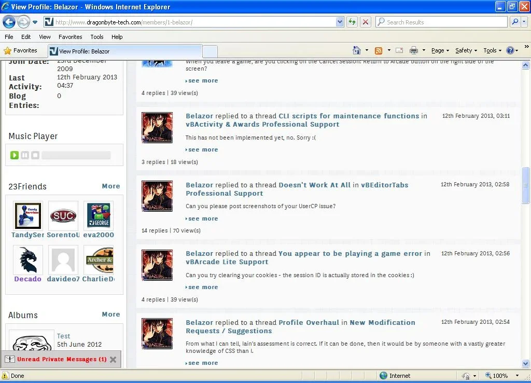Open the Tools menu in menu bar
This screenshot has height=383, width=531.
97,37
